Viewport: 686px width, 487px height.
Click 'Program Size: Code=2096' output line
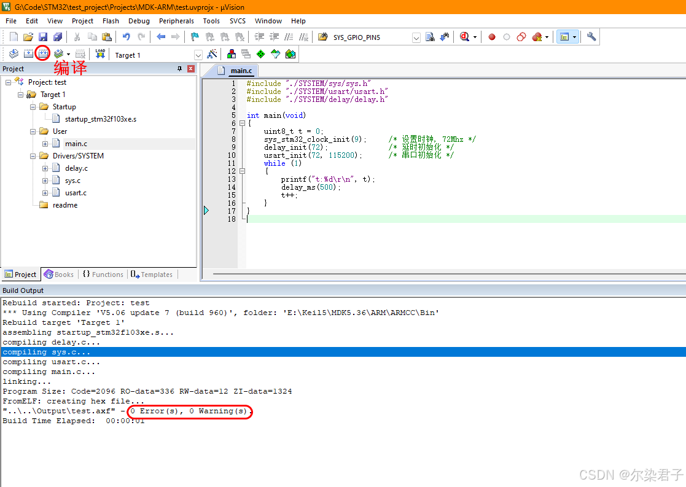(x=147, y=391)
